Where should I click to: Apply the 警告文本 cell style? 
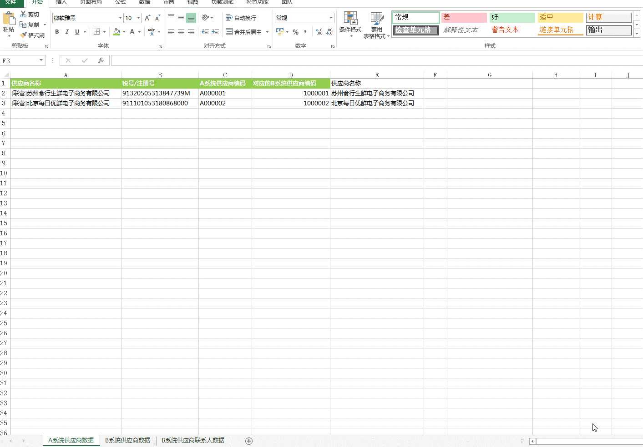(512, 30)
